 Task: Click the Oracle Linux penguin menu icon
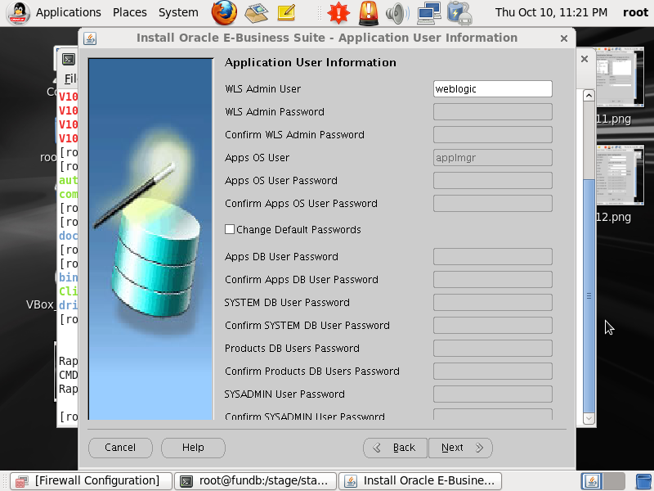(18, 13)
